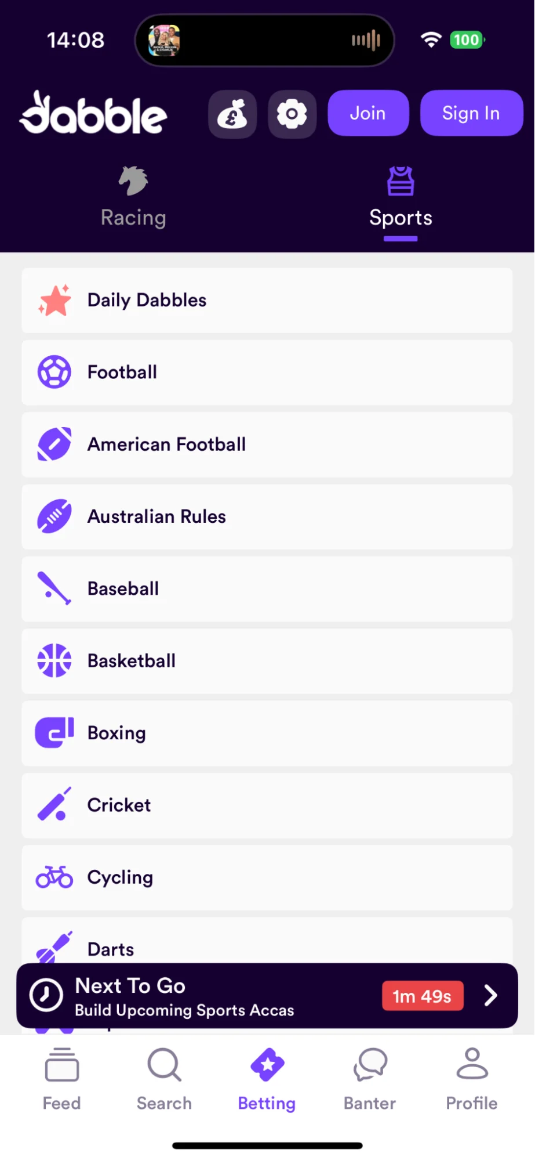Image resolution: width=535 pixels, height=1160 pixels.
Task: Tap the Dabble logo
Action: (x=94, y=114)
